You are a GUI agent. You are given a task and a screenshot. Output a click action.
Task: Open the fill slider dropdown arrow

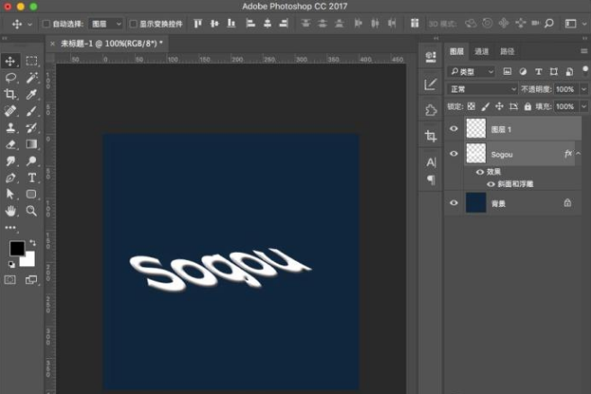pyautogui.click(x=584, y=106)
